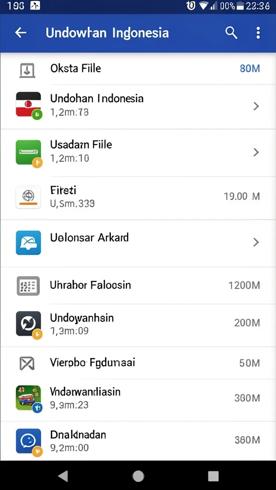Tap the Oksta Fille download icon
This screenshot has width=276, height=490.
coord(27,70)
